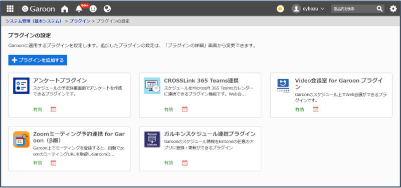Viewport: 401px width, 188px height.
Task: Click calendar icon on アンケートプラグイン card
Action: click(x=54, y=109)
